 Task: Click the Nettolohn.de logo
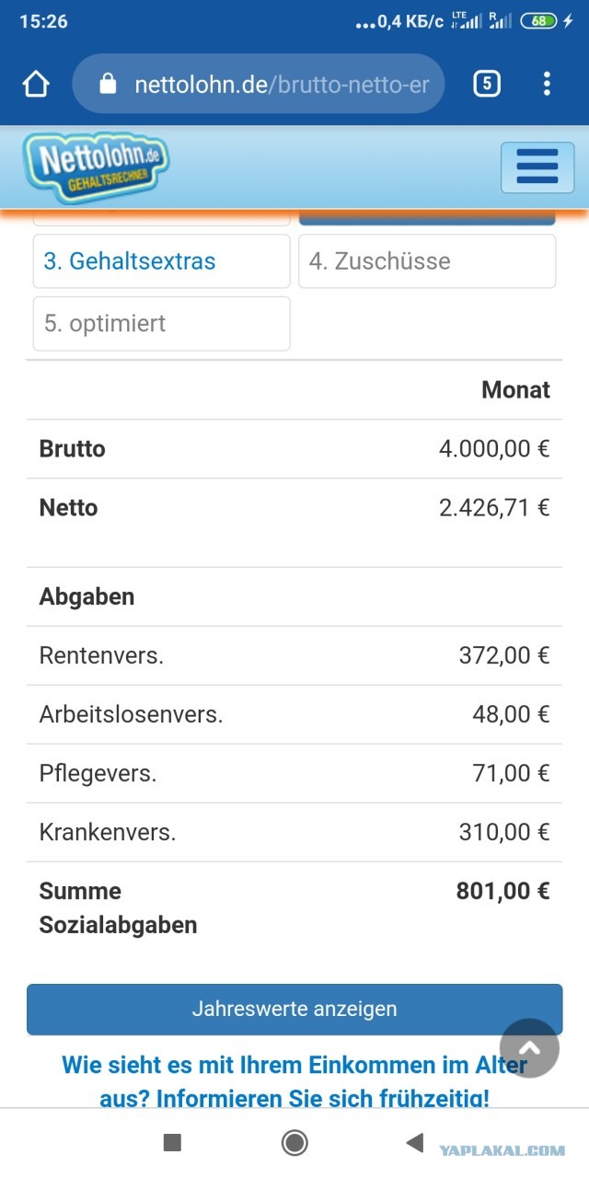[97, 166]
